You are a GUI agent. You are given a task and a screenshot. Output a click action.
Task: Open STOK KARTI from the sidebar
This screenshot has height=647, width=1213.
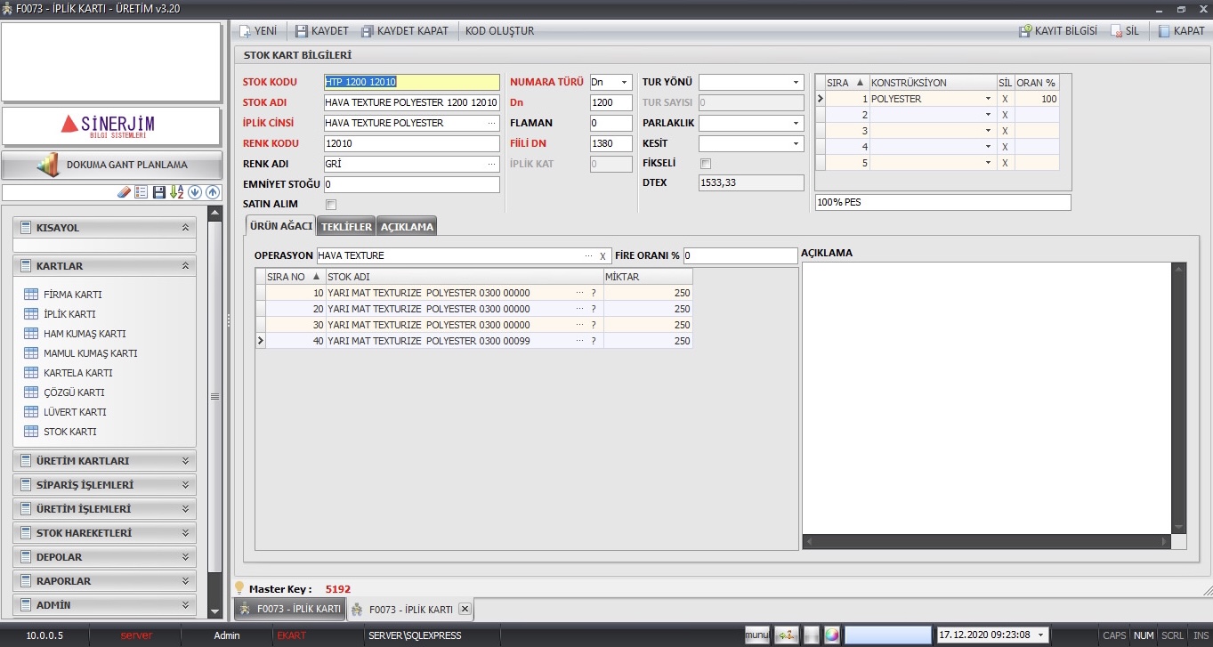coord(69,432)
